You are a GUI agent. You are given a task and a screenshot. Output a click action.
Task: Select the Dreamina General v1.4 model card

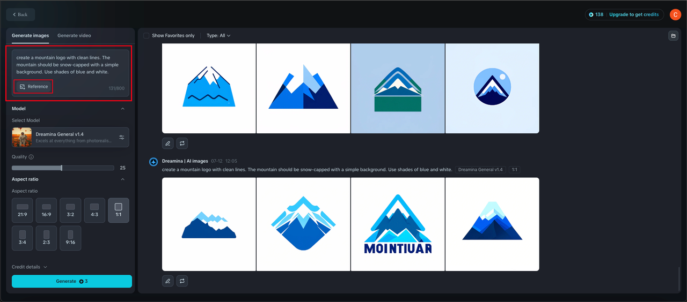(x=70, y=137)
